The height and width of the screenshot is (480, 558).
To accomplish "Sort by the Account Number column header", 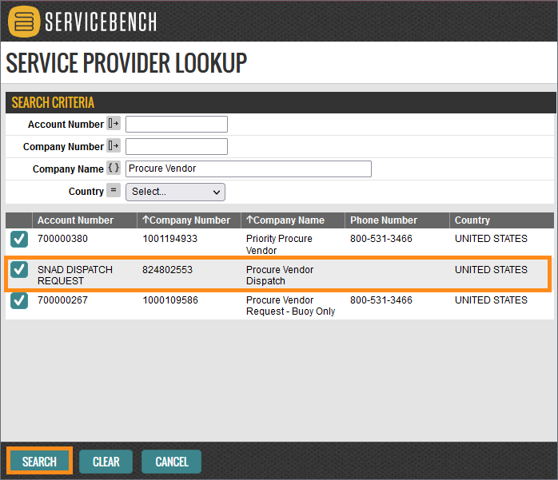I will 75,220.
